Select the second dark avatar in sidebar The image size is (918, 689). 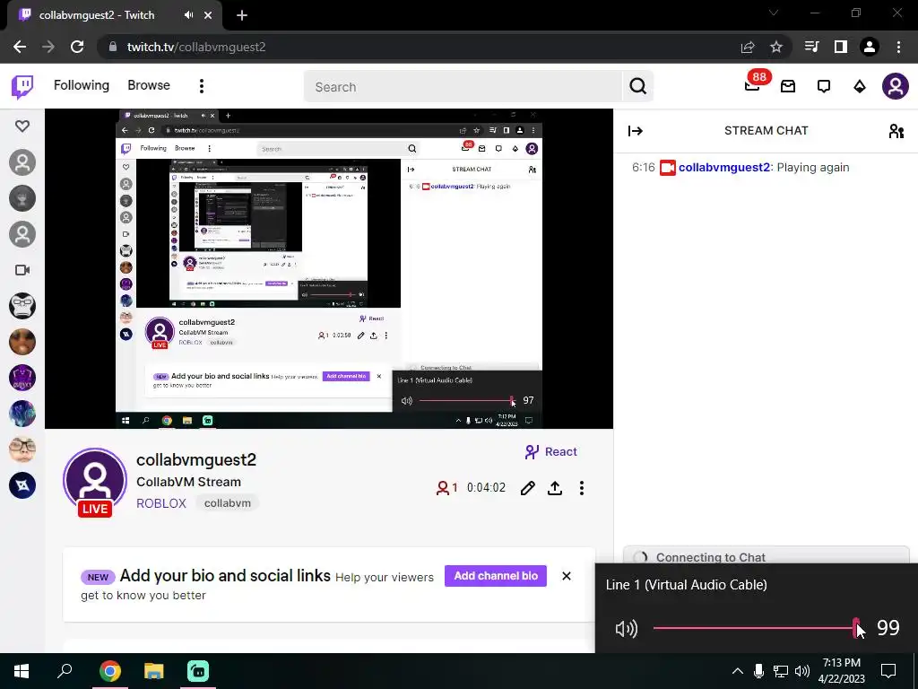pos(22,198)
